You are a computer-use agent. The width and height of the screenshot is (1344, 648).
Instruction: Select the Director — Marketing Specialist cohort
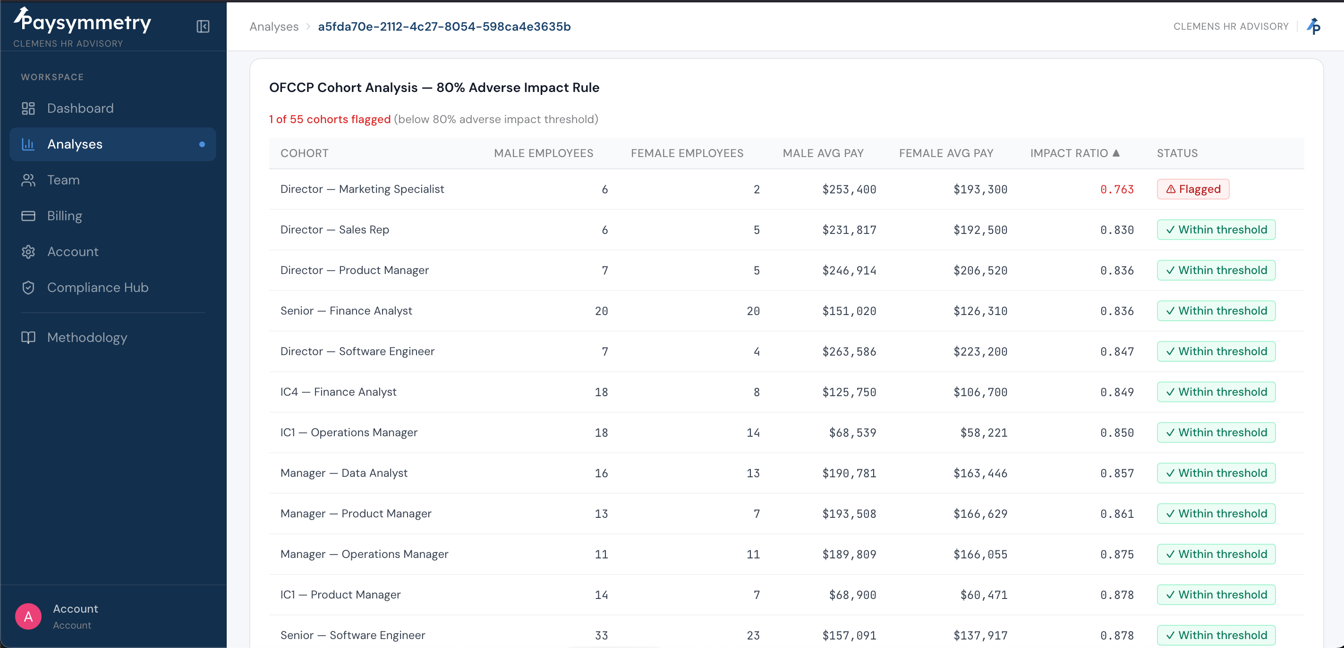(362, 189)
